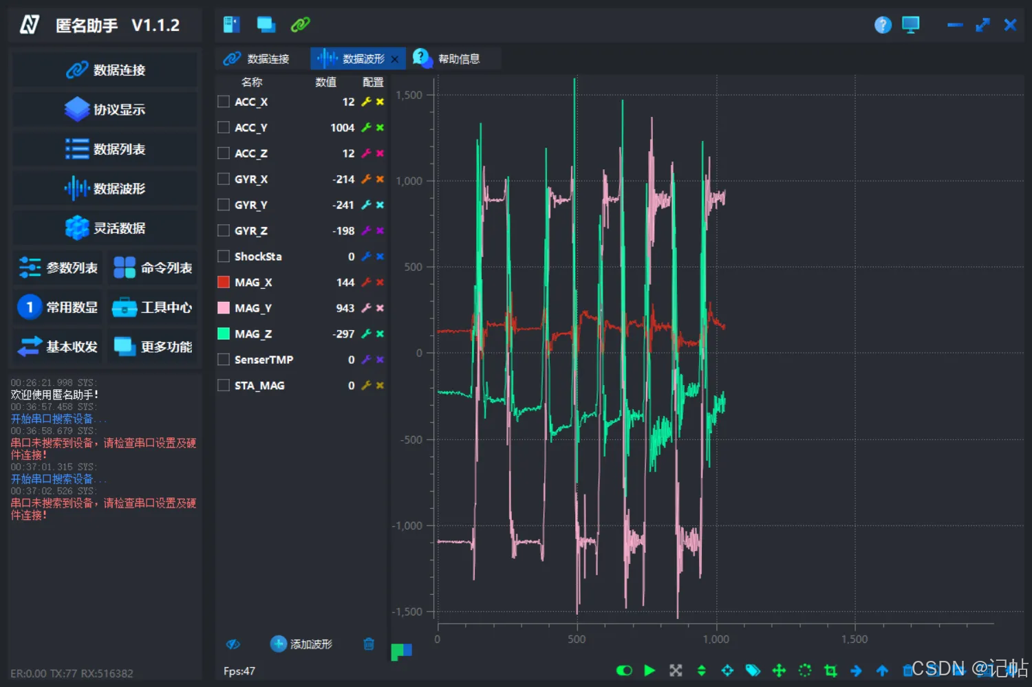Viewport: 1032px width, 687px height.
Task: Click the 参数列表 button
Action: click(x=58, y=268)
